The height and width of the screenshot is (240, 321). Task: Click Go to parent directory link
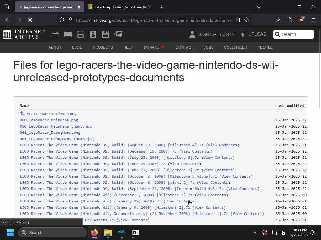tap(52, 114)
